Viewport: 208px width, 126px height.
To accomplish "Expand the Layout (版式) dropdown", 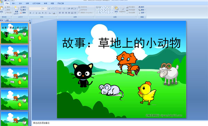I will point(24,7).
